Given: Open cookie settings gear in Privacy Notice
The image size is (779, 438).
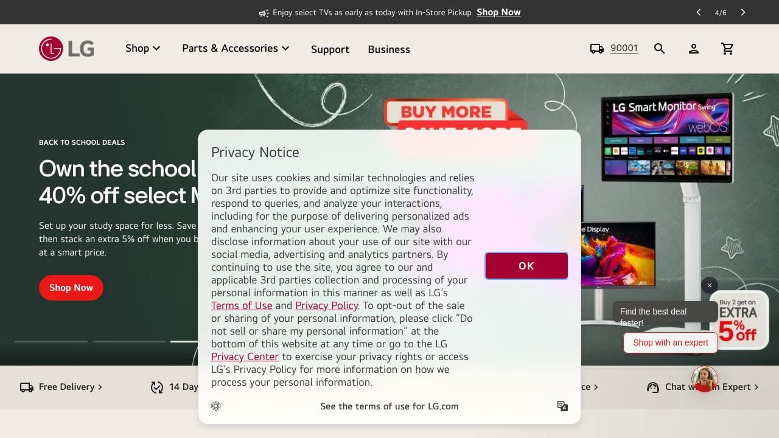Looking at the screenshot, I should [x=216, y=406].
